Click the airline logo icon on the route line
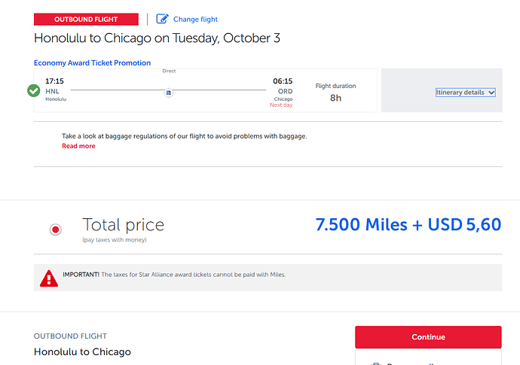 tap(169, 93)
